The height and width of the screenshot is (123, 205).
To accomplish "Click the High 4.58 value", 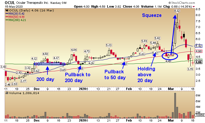I will 98,6.
